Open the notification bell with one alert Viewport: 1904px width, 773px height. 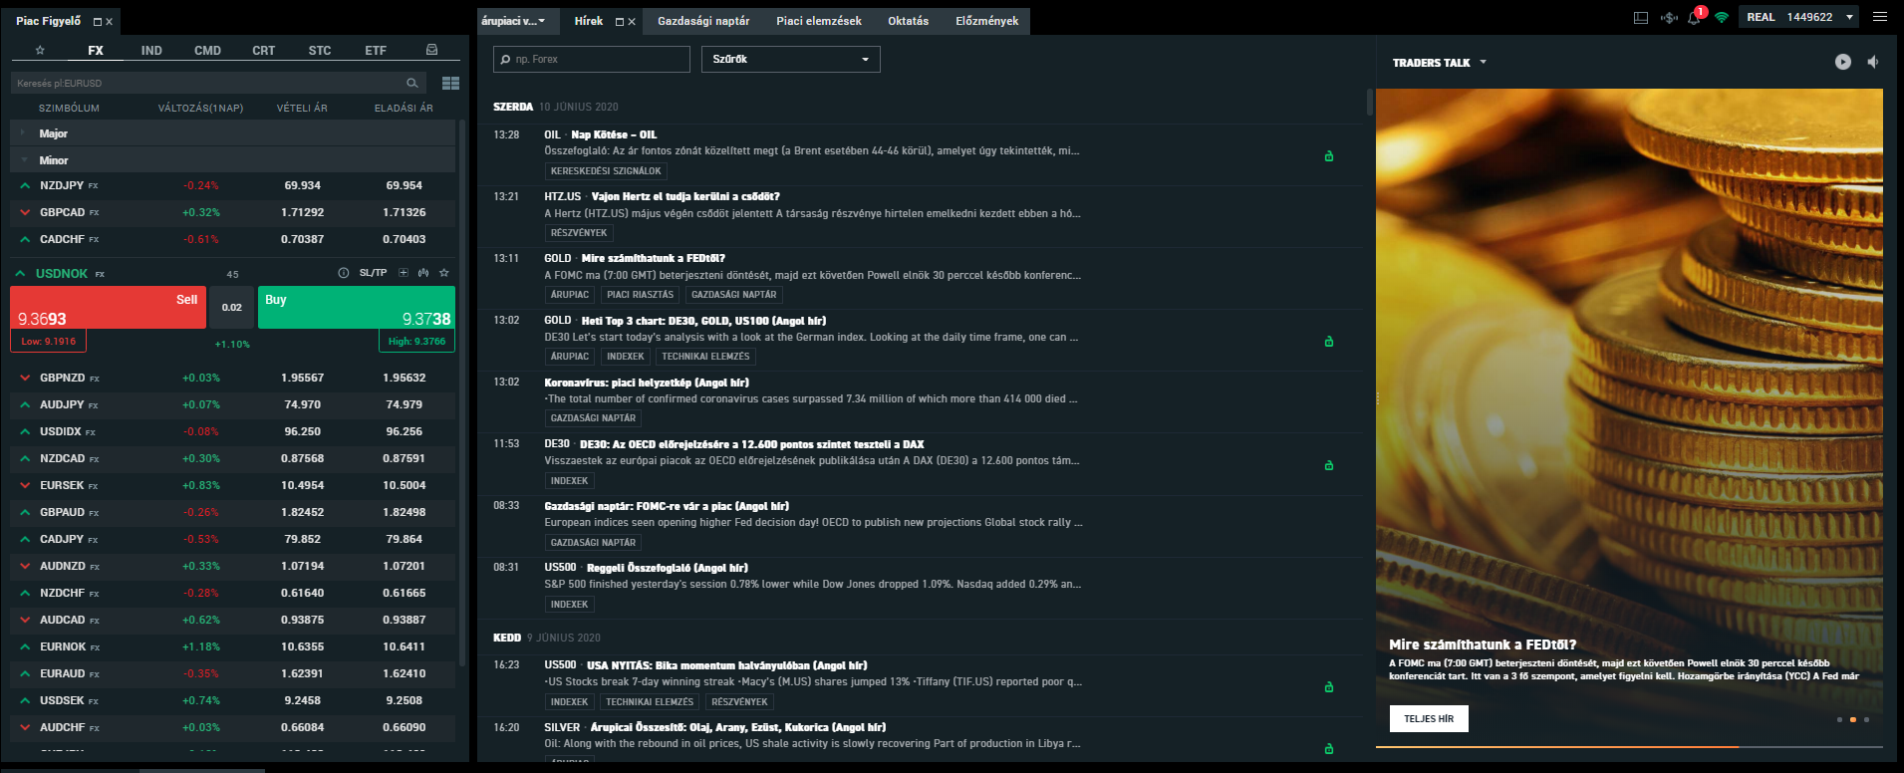[1695, 17]
